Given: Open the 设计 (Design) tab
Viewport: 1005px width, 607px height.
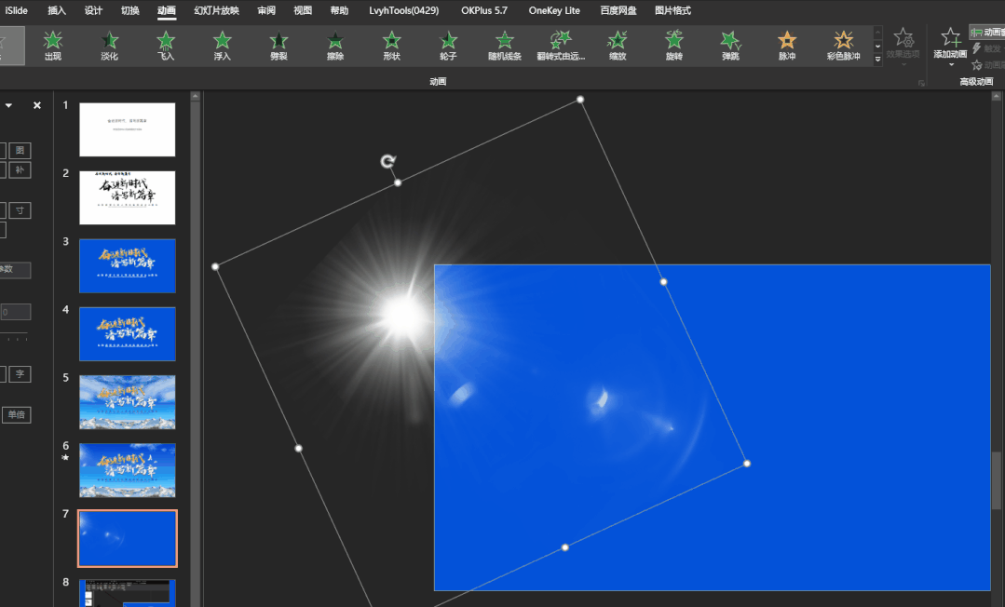Looking at the screenshot, I should point(93,10).
